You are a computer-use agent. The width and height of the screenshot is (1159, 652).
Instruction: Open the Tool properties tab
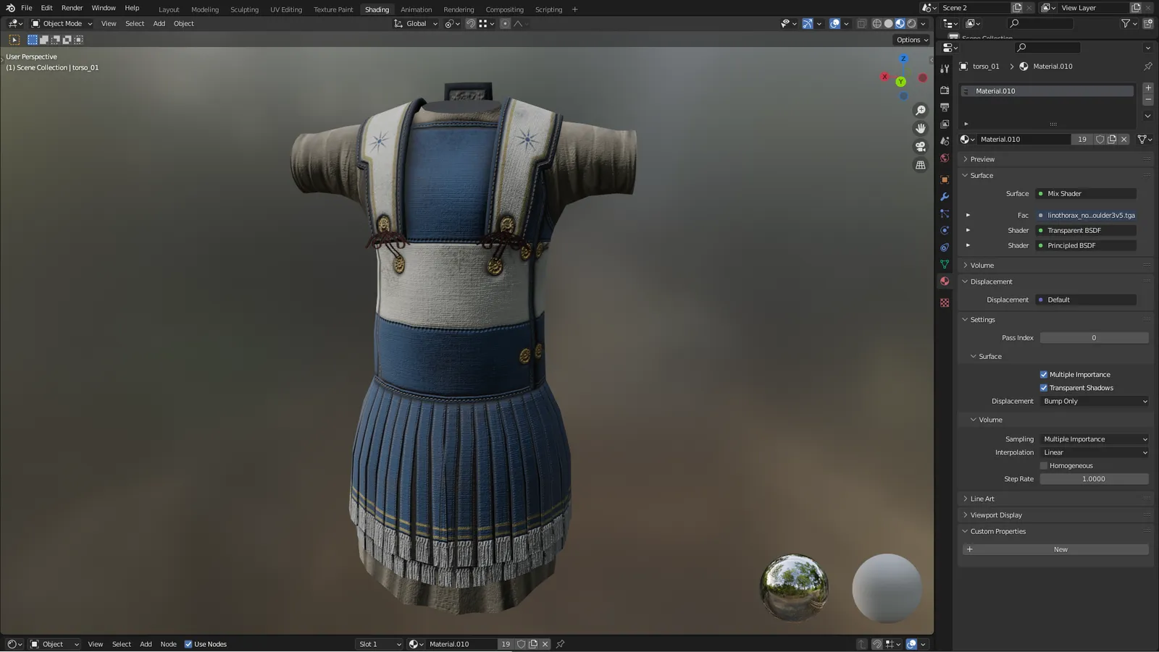coord(945,69)
